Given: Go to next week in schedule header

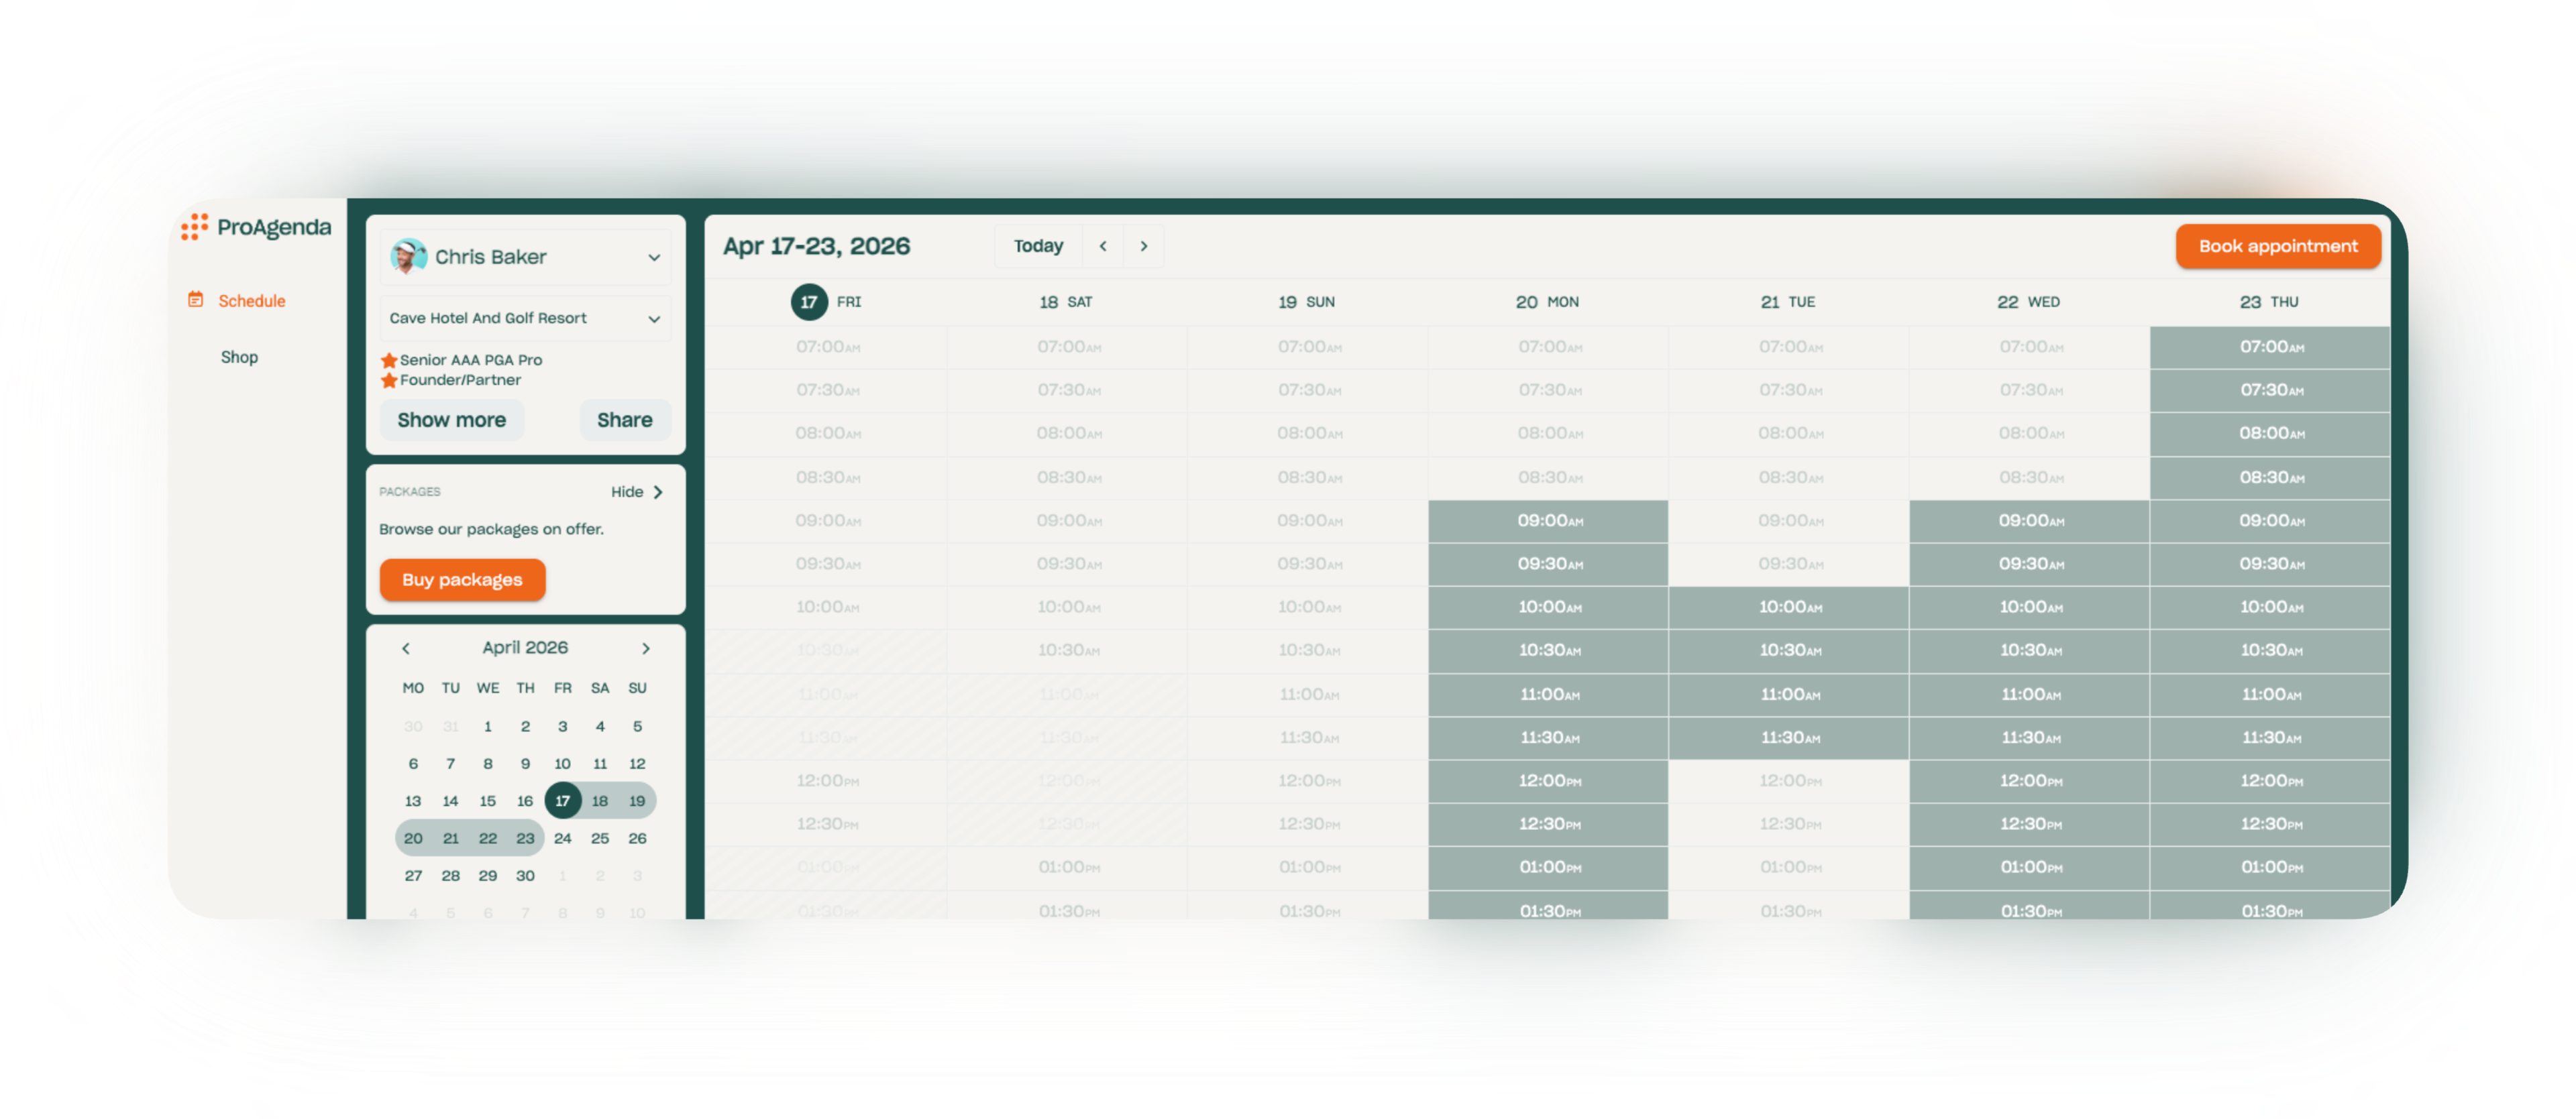Looking at the screenshot, I should pos(1144,246).
